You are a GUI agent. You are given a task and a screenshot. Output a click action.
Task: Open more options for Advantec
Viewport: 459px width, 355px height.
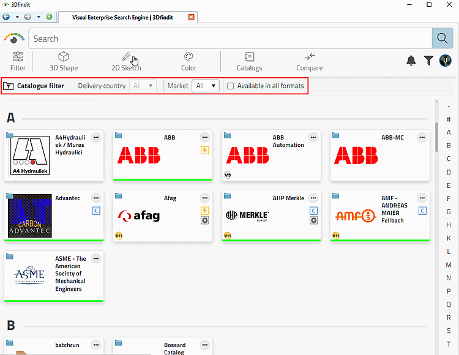pos(96,198)
